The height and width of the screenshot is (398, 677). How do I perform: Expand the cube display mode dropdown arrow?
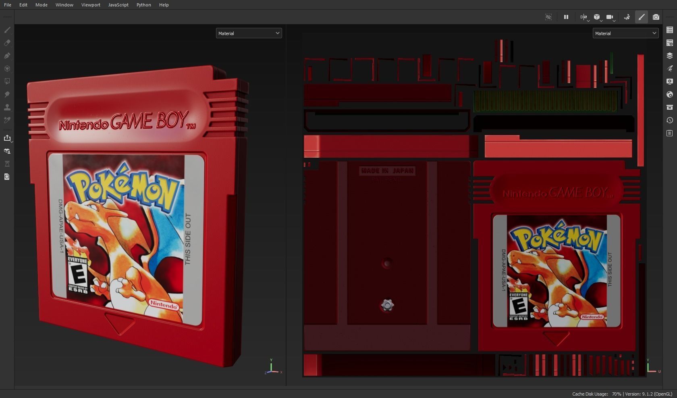(601, 20)
